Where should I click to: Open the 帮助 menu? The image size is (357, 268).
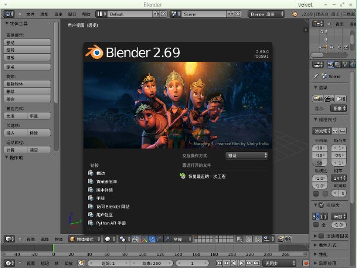(x=86, y=14)
